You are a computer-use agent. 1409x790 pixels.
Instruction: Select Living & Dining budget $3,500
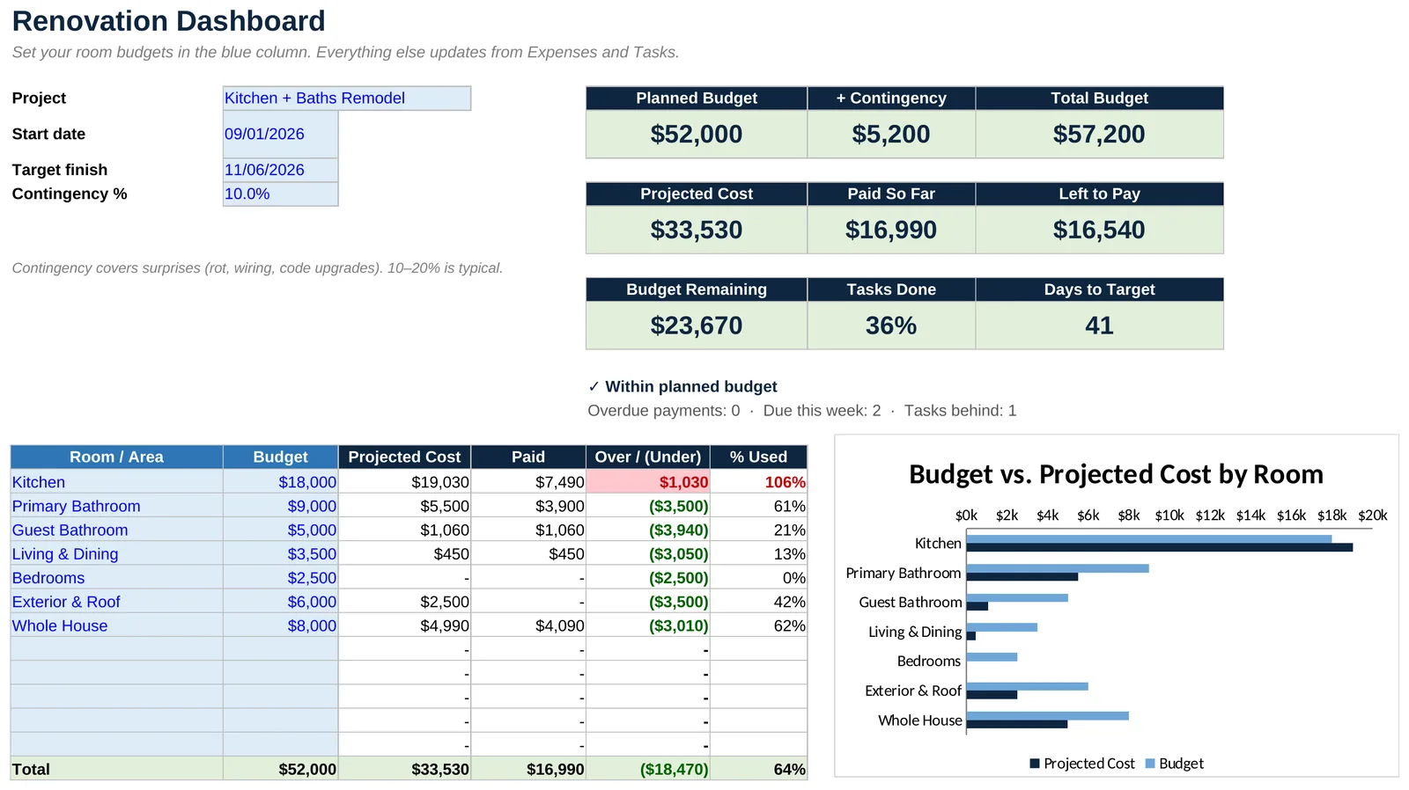(x=281, y=554)
